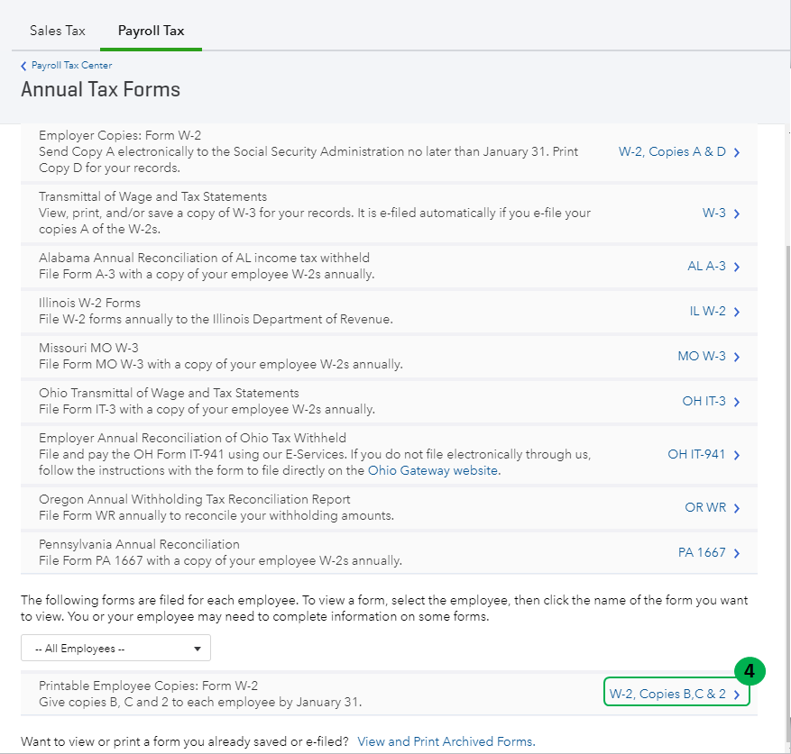Click the chevron next to AL A-3
791x754 pixels.
click(x=737, y=268)
